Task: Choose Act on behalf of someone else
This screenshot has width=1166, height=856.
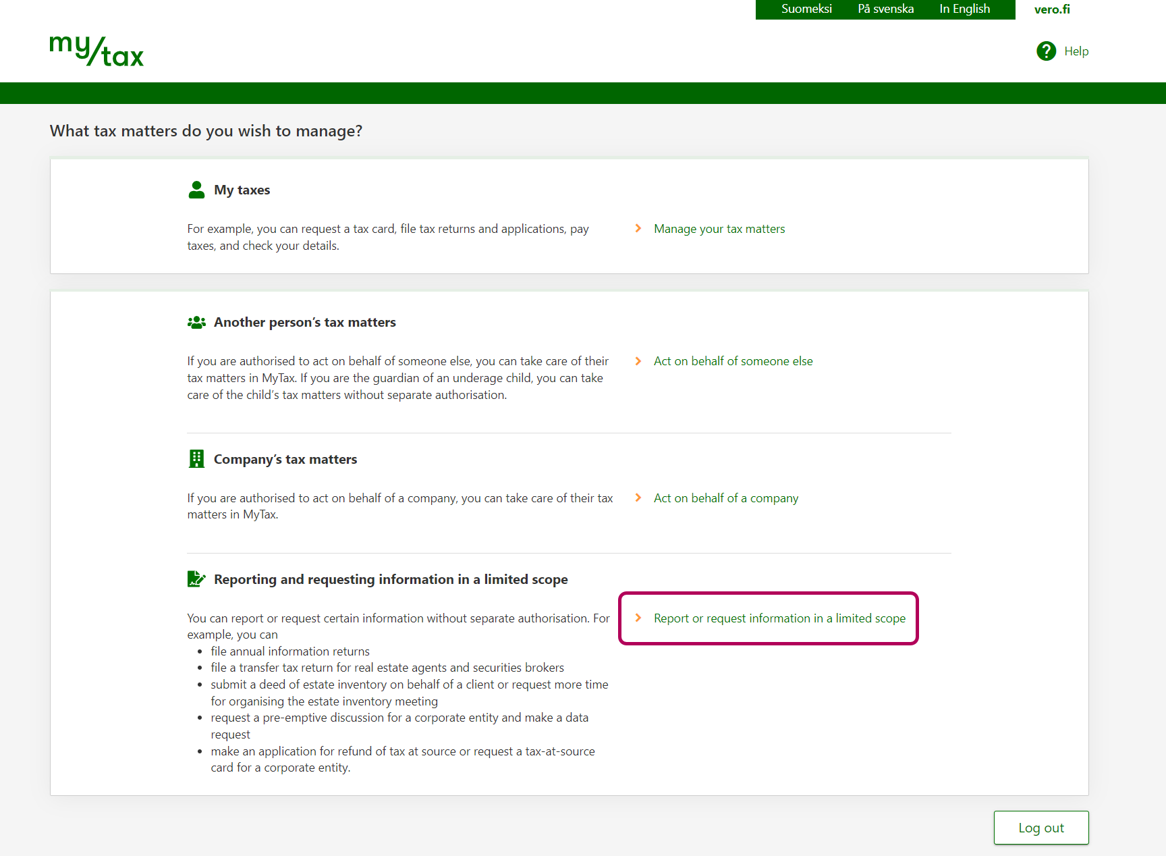Action: (x=733, y=361)
